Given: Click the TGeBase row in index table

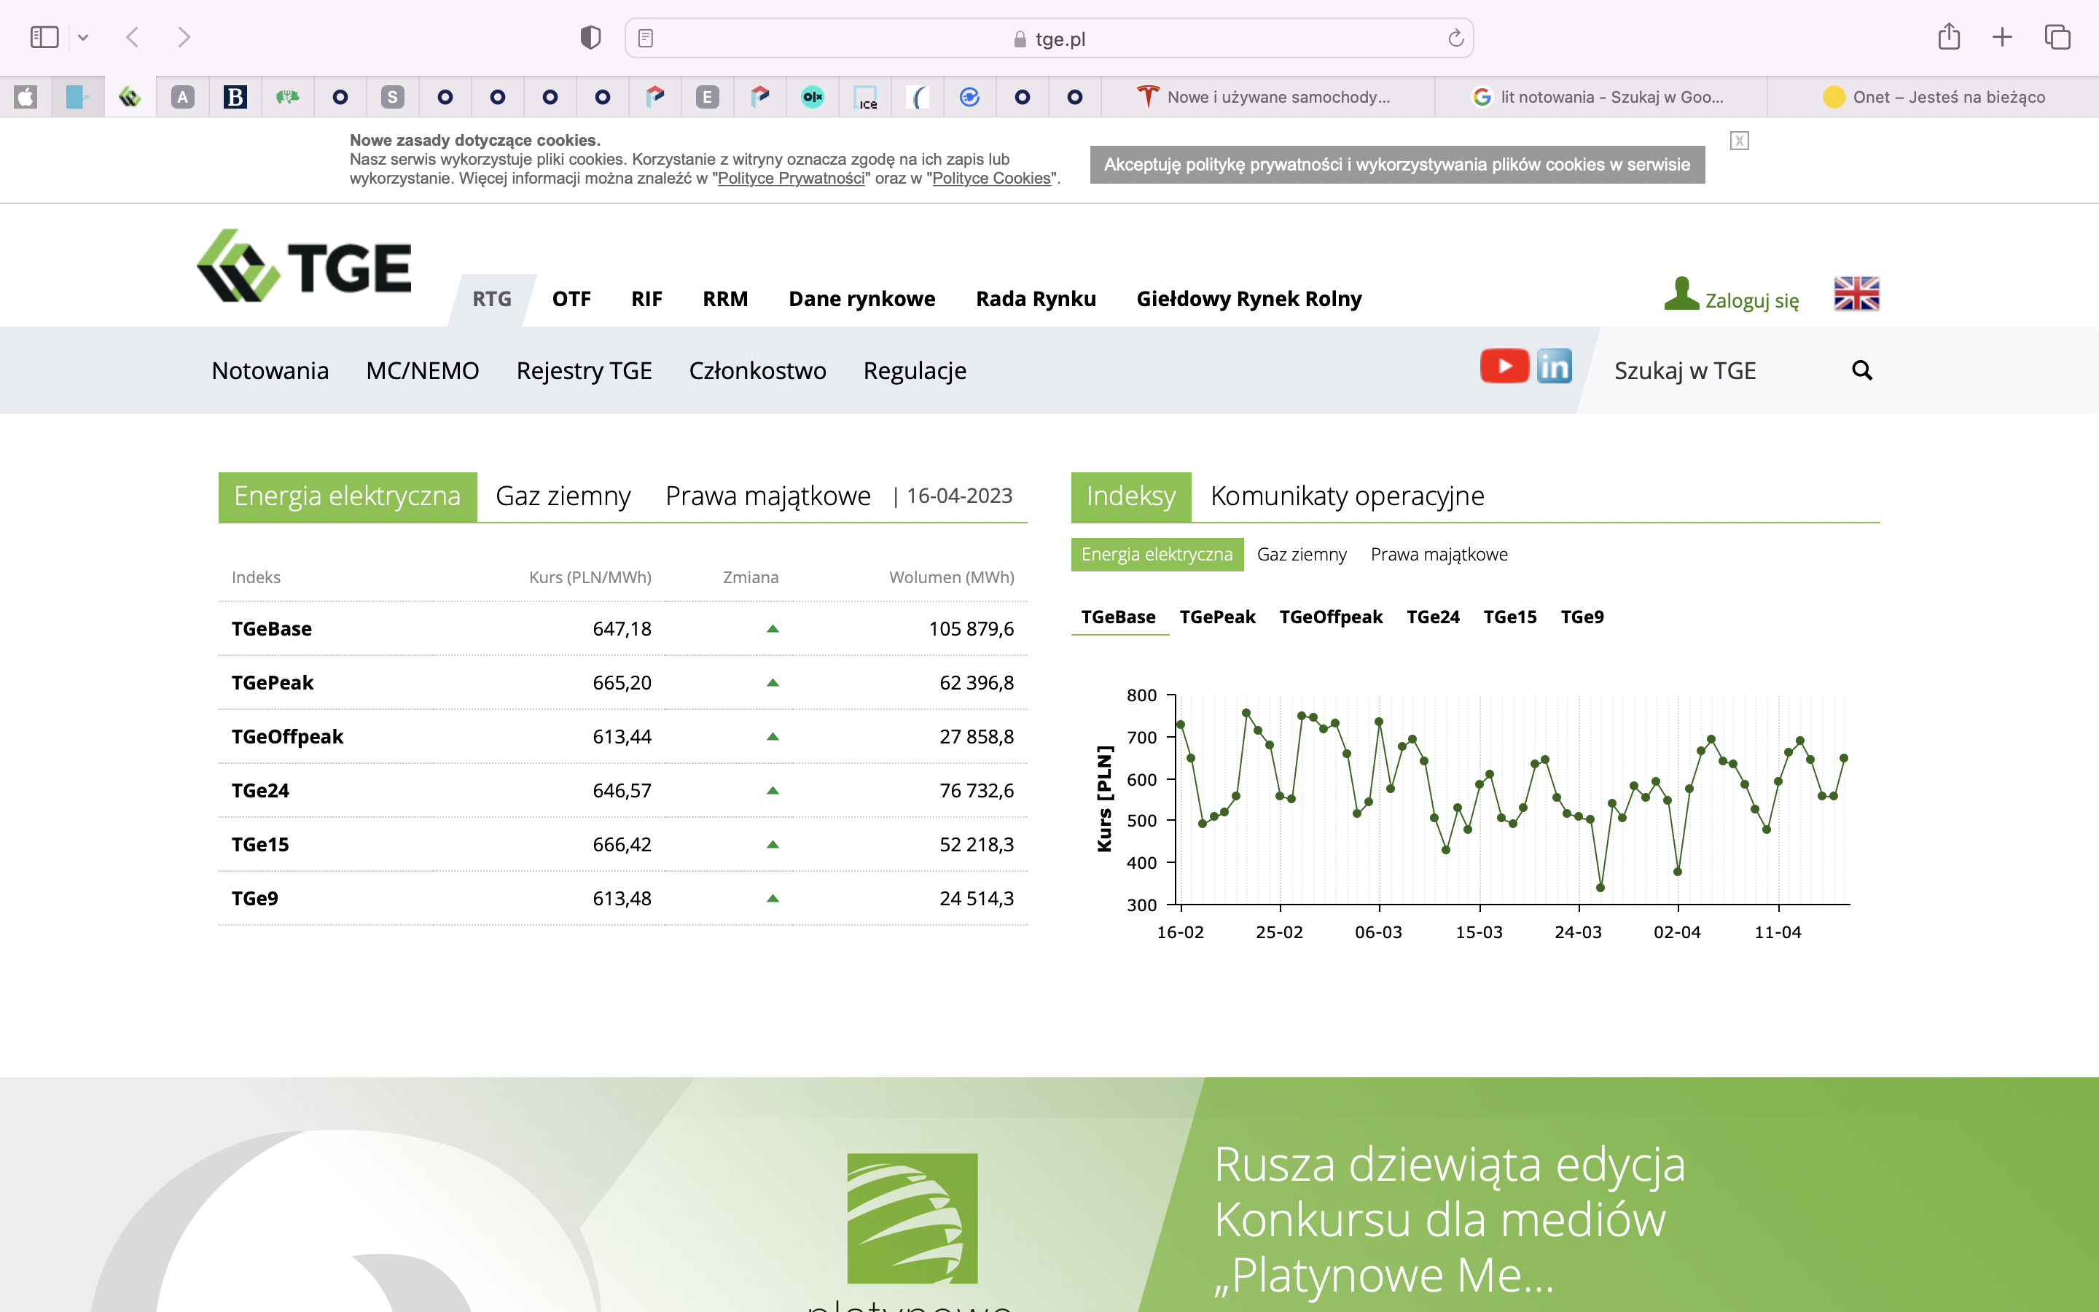Looking at the screenshot, I should click(622, 629).
